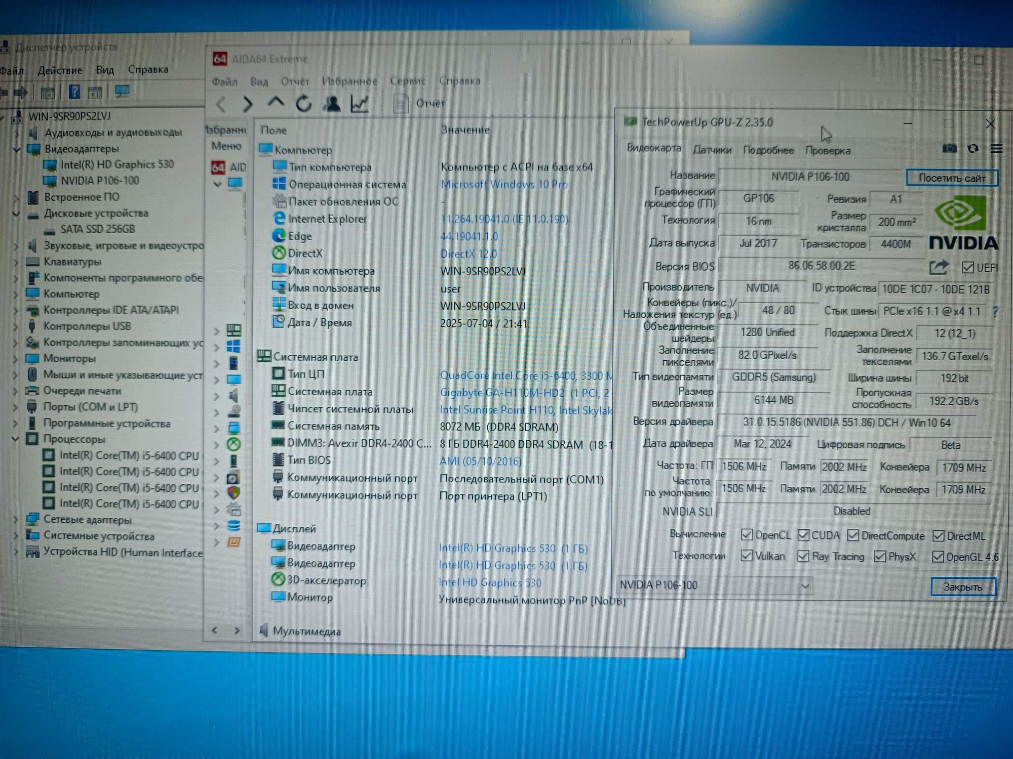Open the NVIDIA P106-100 GPU selector dropdown

pos(715,585)
